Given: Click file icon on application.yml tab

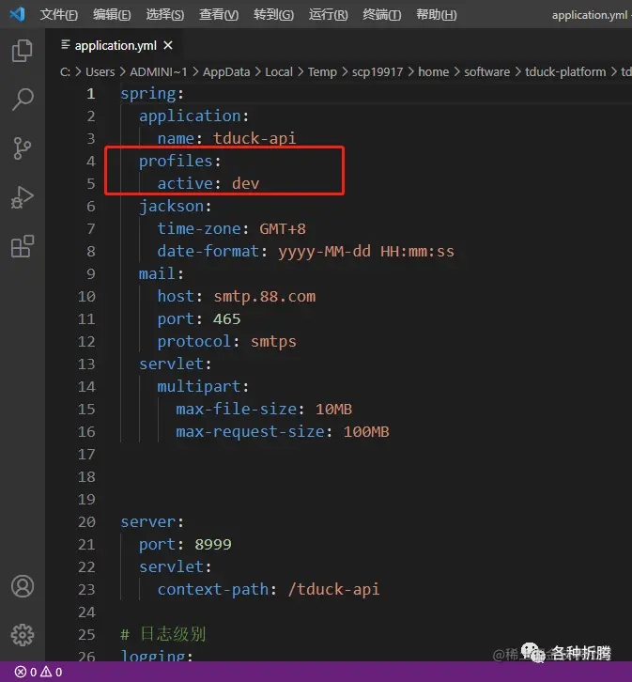Looking at the screenshot, I should 66,44.
